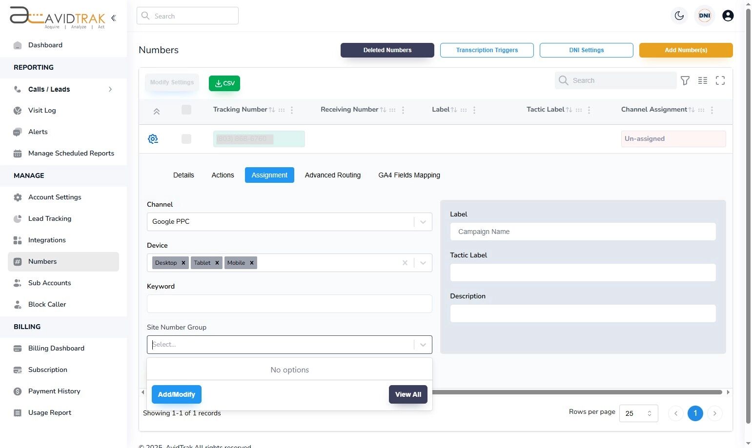The width and height of the screenshot is (752, 448).
Task: Clear all selected devices
Action: 405,263
